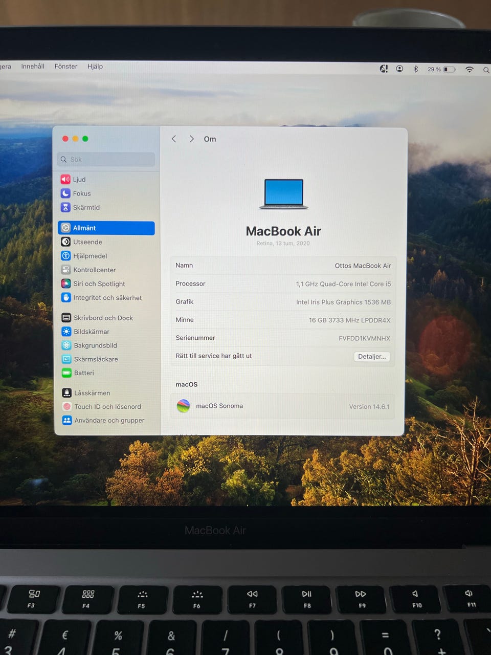491x655 pixels.
Task: Open the Hjälp menu
Action: [95, 67]
